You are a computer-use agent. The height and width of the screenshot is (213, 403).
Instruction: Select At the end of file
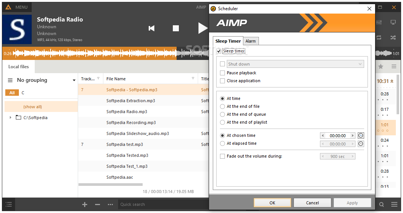click(x=223, y=106)
